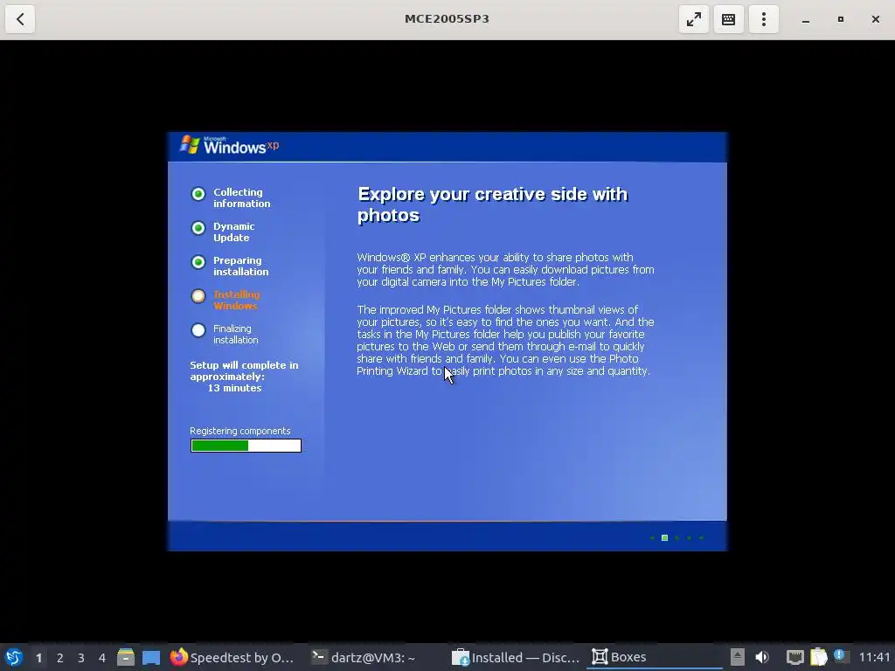
Task: Open the three-dot menu in Boxes header
Action: point(764,19)
